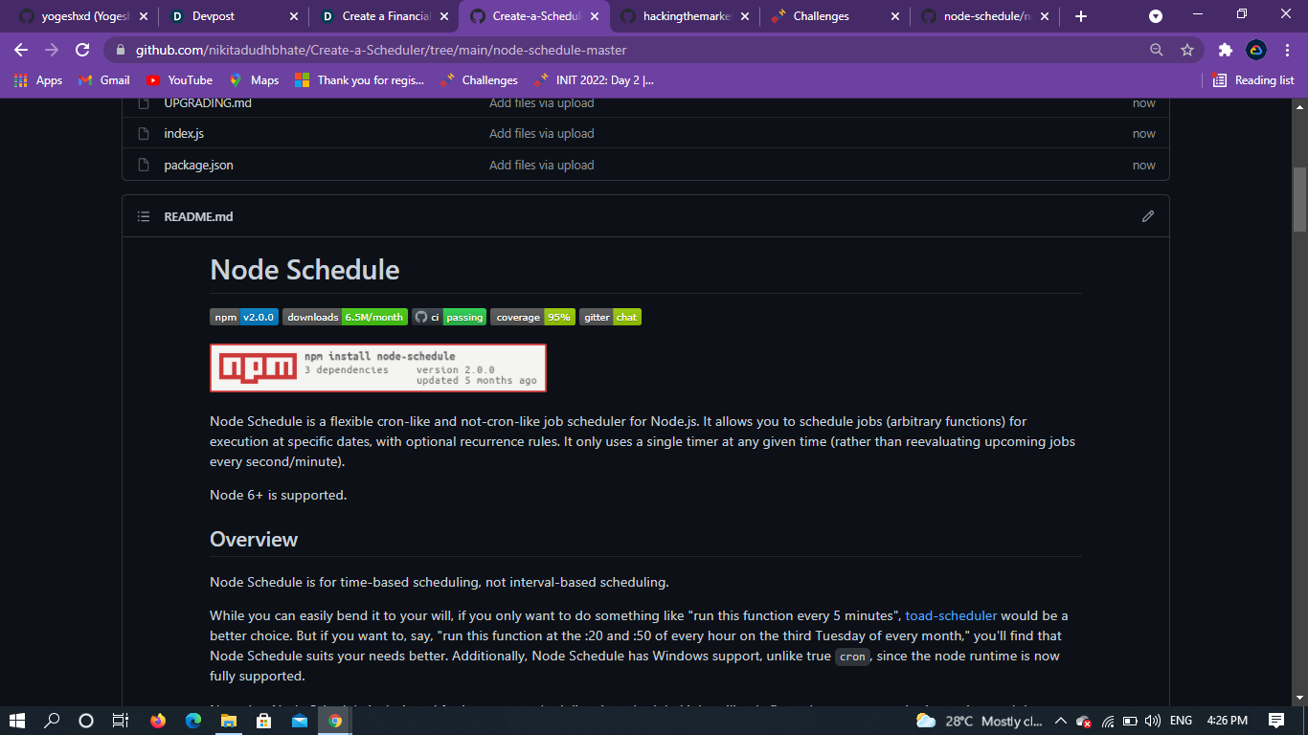
Task: Click the address bar URL
Action: [381, 50]
